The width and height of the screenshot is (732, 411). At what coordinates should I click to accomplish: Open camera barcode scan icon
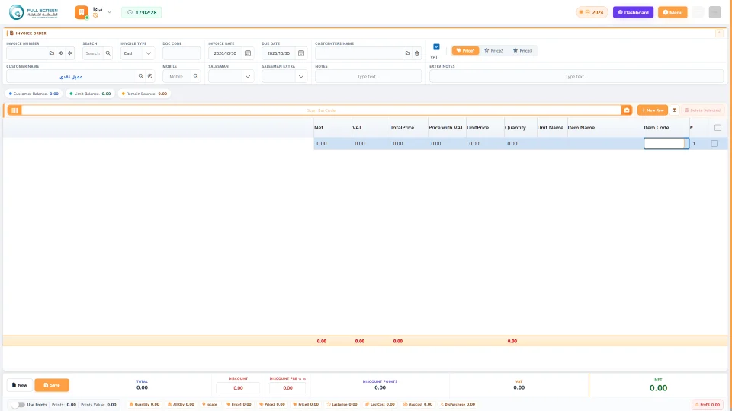click(x=627, y=110)
